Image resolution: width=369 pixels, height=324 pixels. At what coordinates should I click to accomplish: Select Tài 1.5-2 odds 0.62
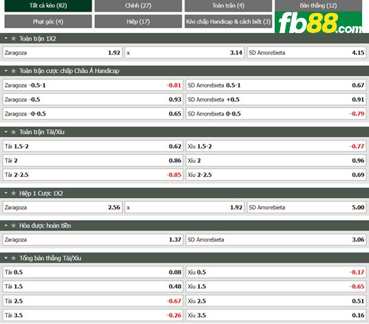pyautogui.click(x=93, y=147)
